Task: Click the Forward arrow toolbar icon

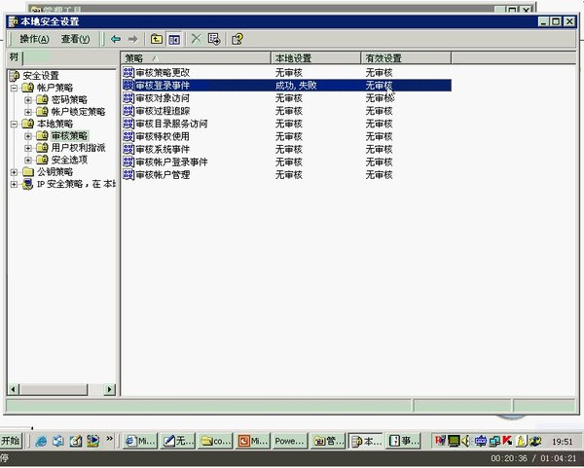Action: pyautogui.click(x=132, y=39)
